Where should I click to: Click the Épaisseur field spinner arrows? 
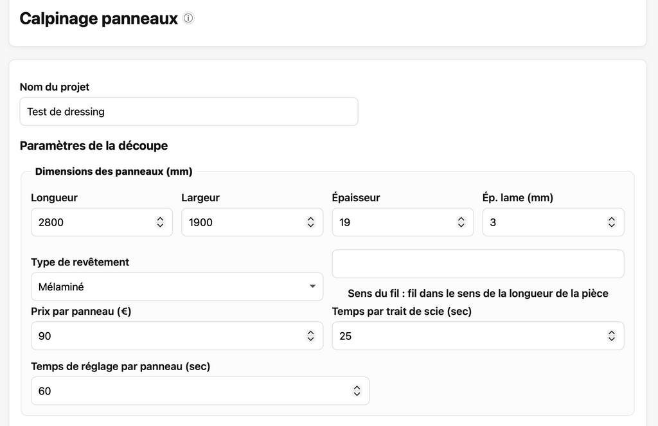tap(461, 222)
